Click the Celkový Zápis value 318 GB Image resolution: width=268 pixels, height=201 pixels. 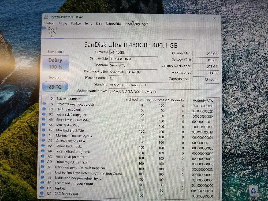point(206,60)
